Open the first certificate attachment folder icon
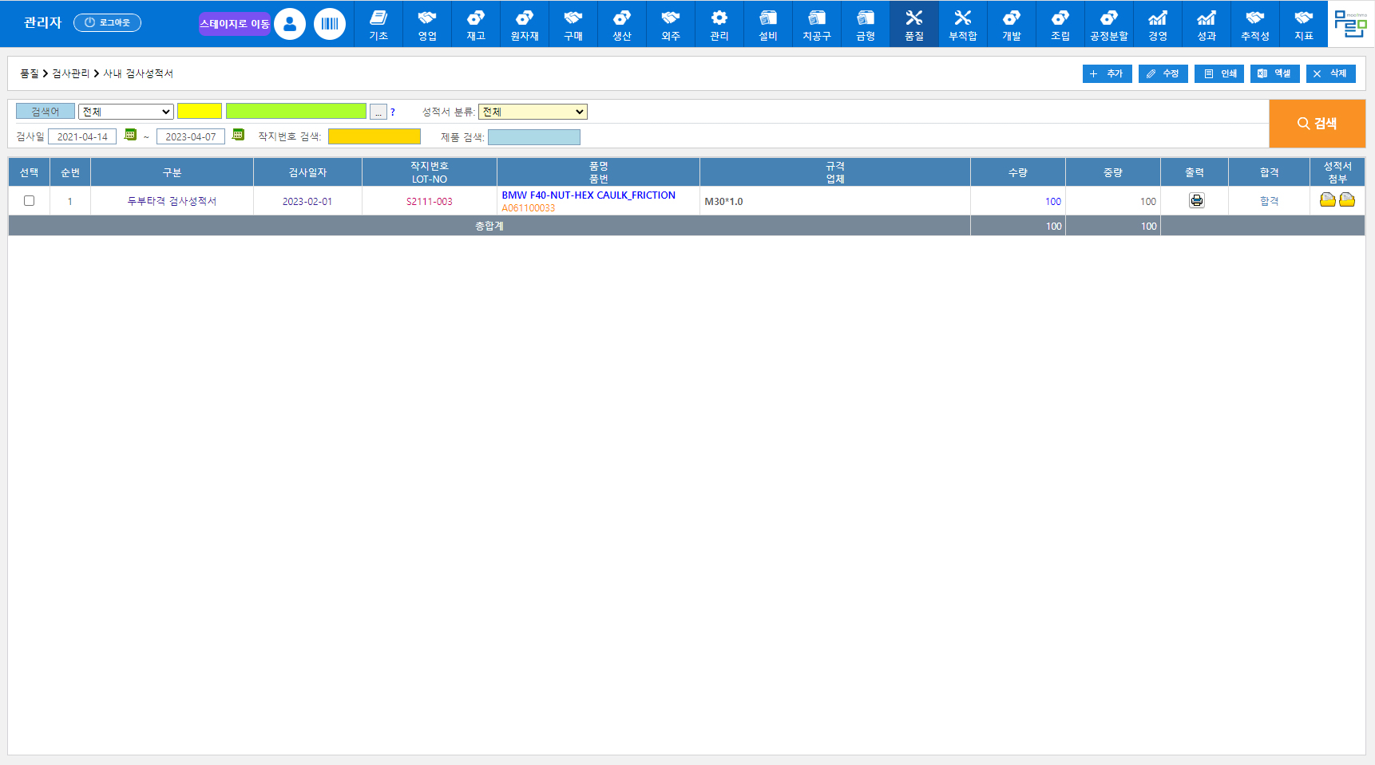The width and height of the screenshot is (1375, 765). pyautogui.click(x=1327, y=199)
